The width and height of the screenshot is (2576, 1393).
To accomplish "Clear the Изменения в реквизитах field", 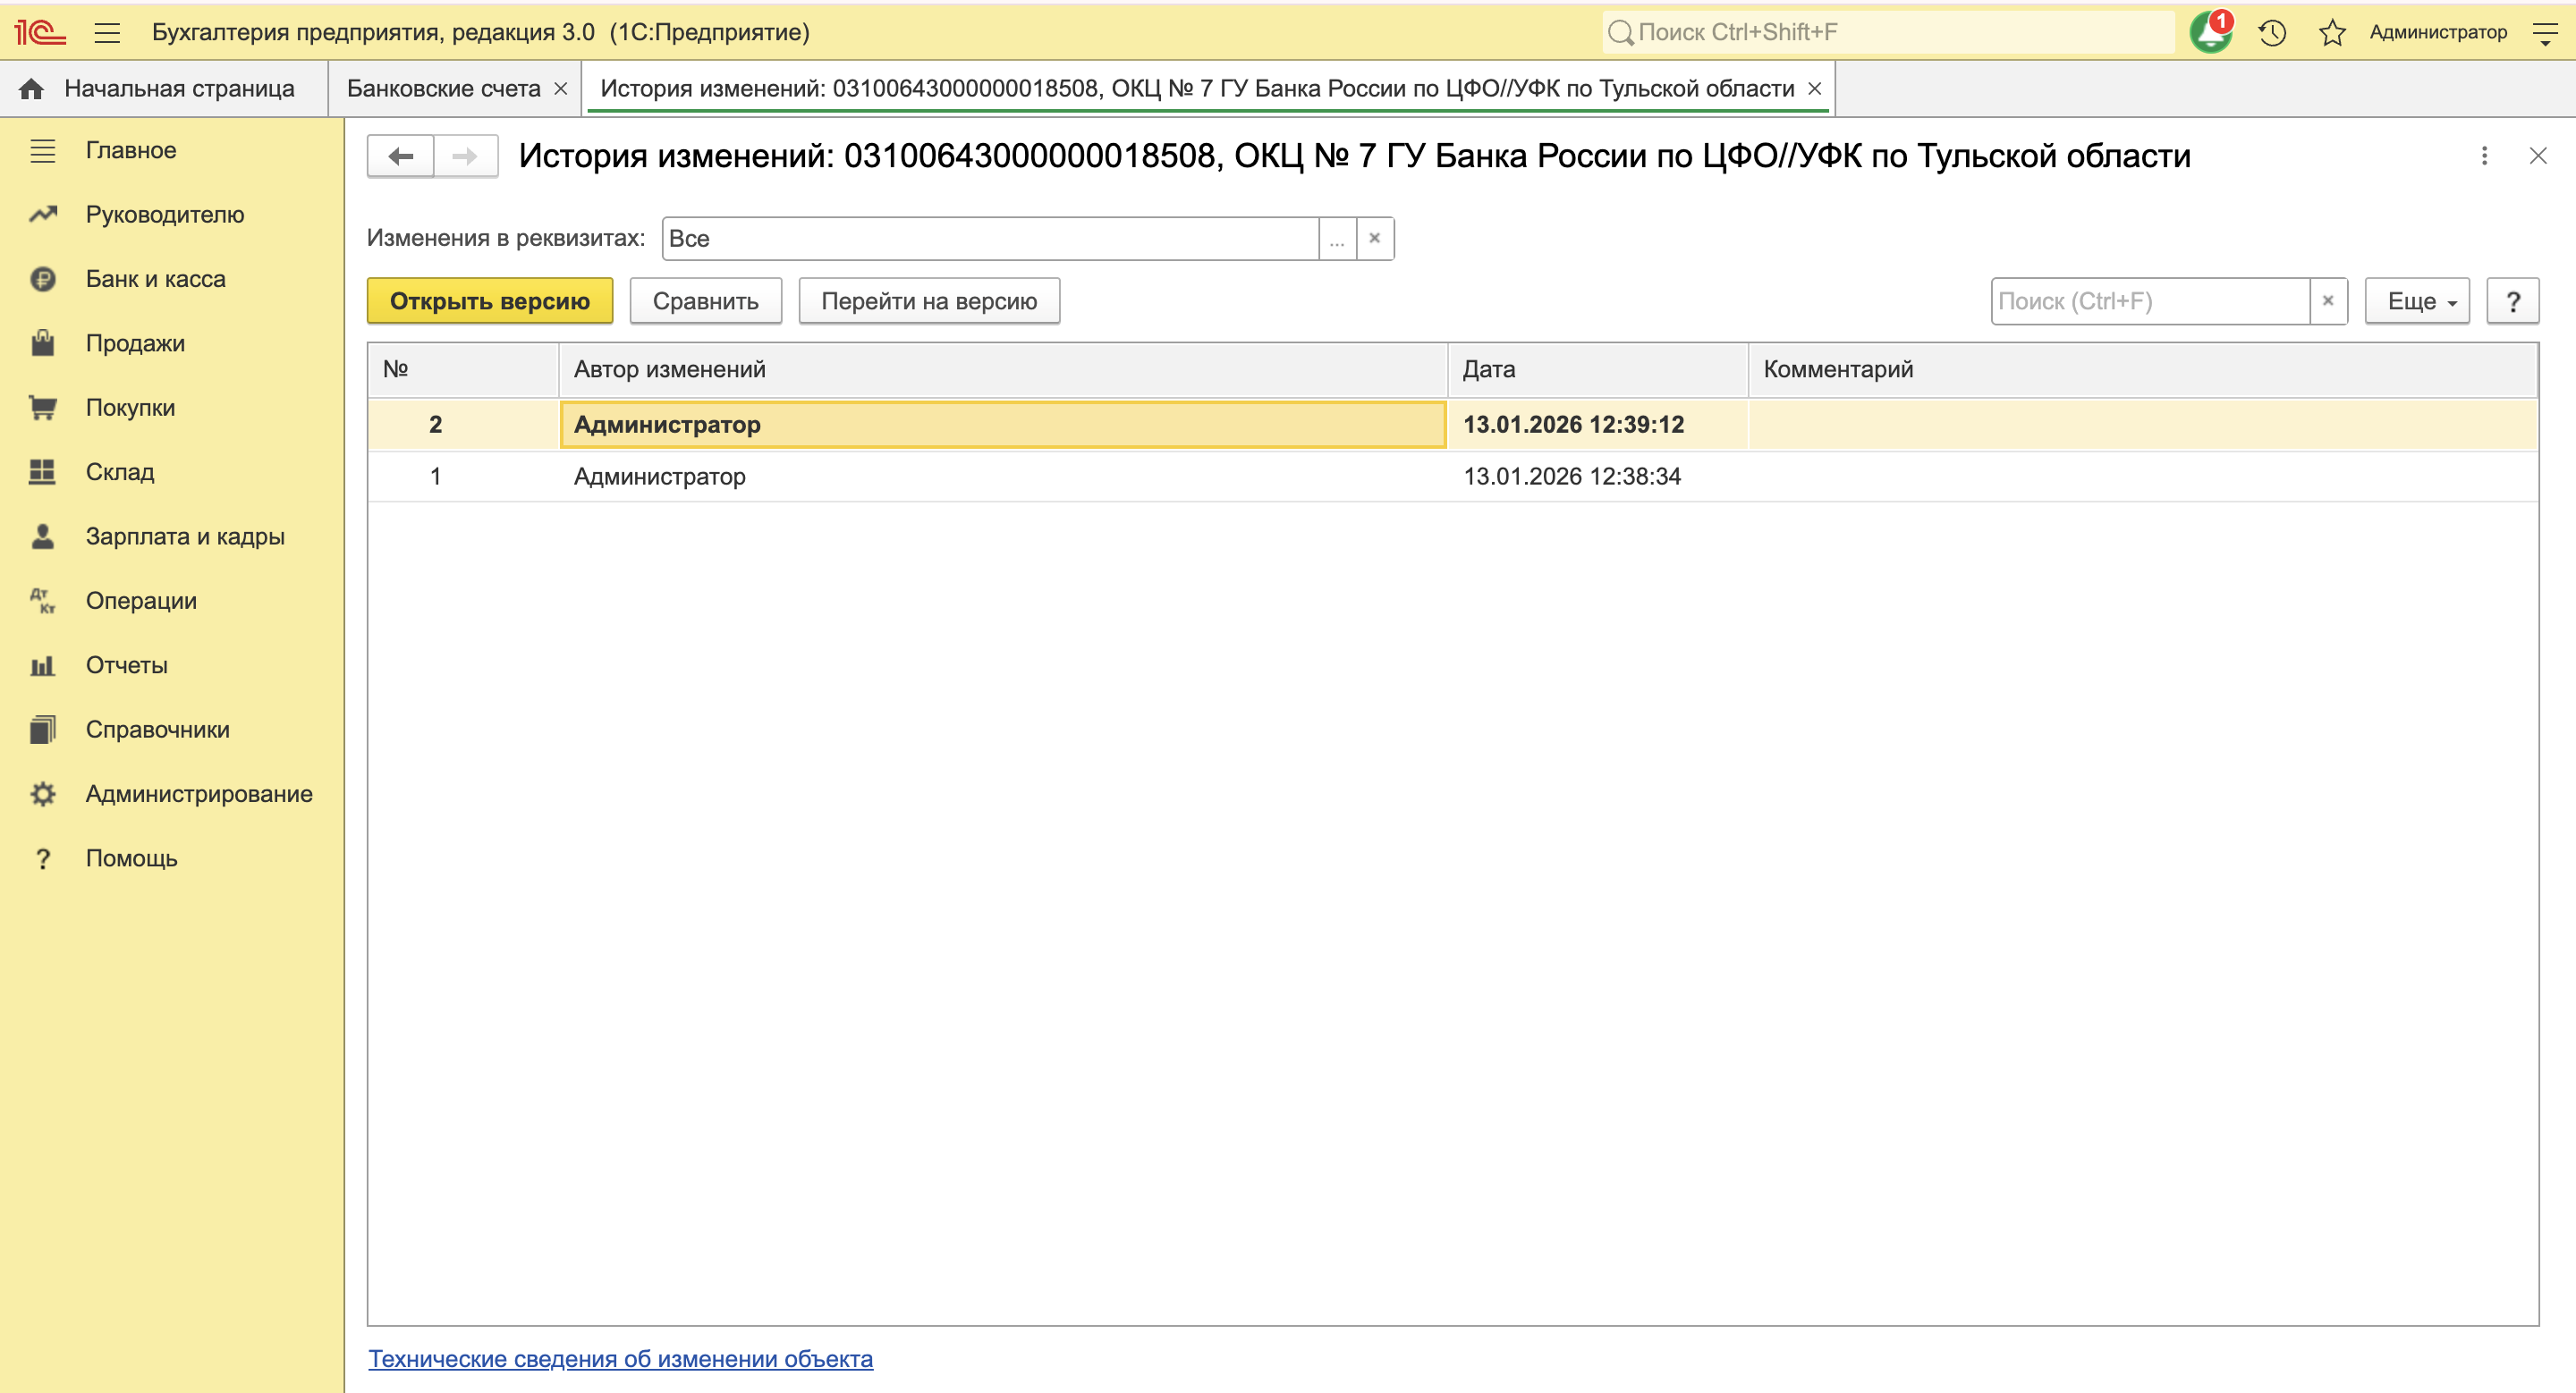I will 1375,239.
